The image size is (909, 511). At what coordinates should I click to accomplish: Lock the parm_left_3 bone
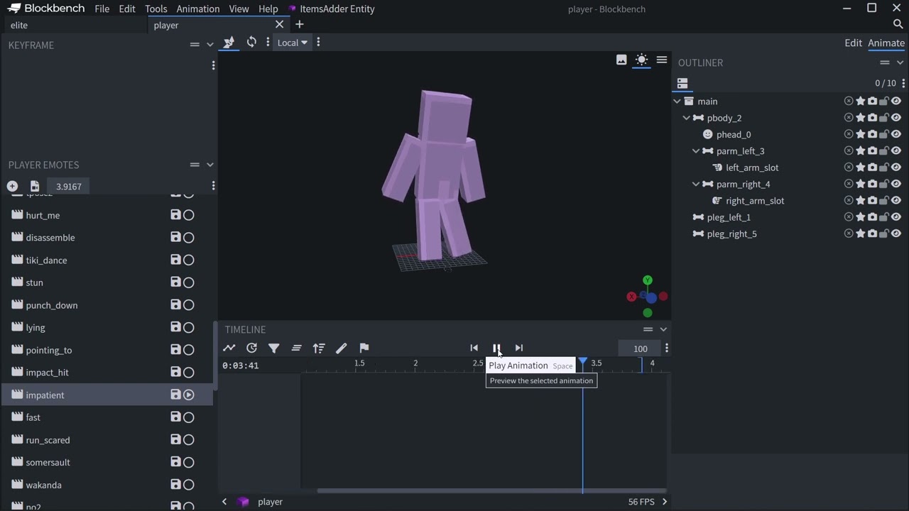(884, 151)
